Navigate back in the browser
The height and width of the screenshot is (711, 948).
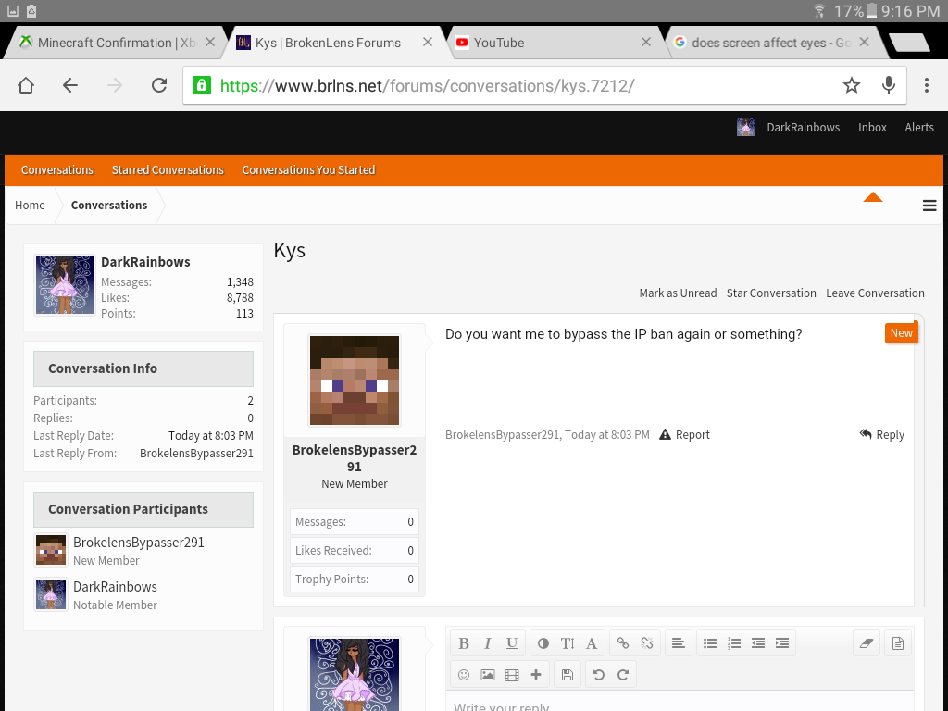click(x=70, y=85)
